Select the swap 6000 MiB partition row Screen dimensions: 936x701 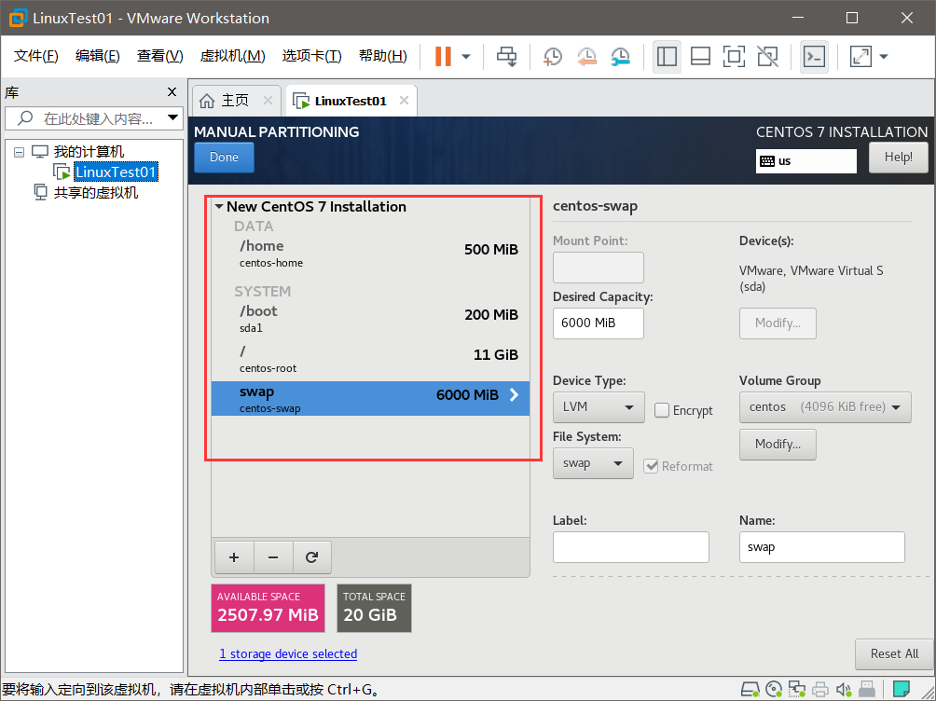[x=370, y=399]
